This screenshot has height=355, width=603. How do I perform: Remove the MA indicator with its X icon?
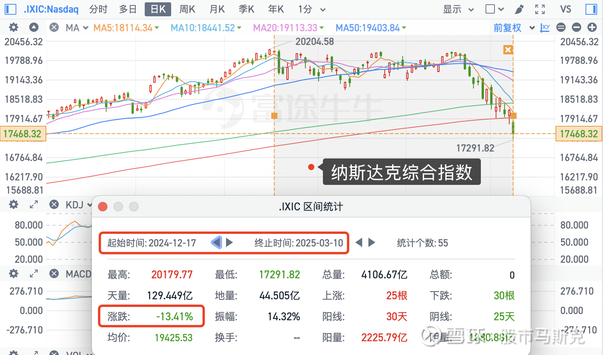[54, 27]
